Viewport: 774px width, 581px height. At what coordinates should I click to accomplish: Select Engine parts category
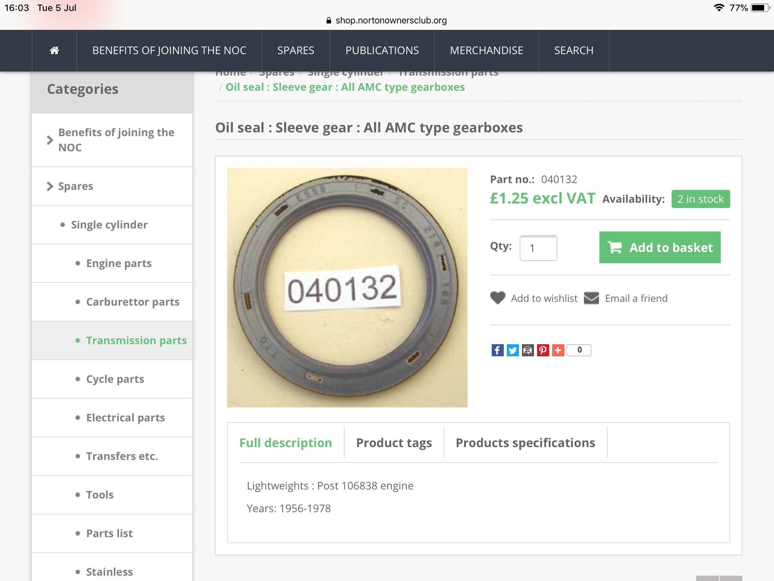119,263
